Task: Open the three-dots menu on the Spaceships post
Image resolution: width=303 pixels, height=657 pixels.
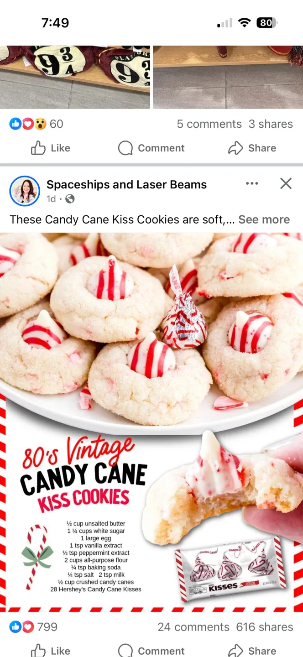Action: coord(252,183)
